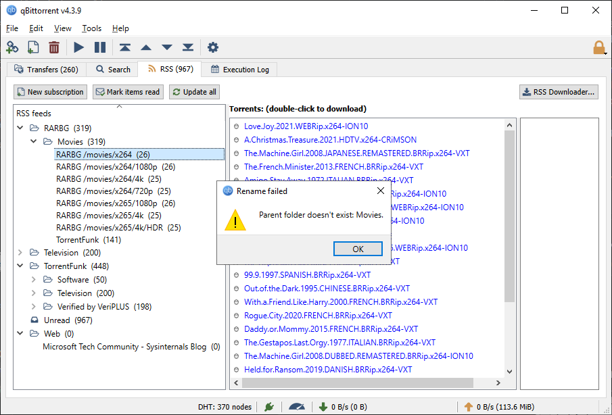Close the Rename failed dialog

coord(381,191)
